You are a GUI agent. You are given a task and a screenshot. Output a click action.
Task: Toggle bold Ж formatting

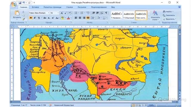click(x=31, y=18)
